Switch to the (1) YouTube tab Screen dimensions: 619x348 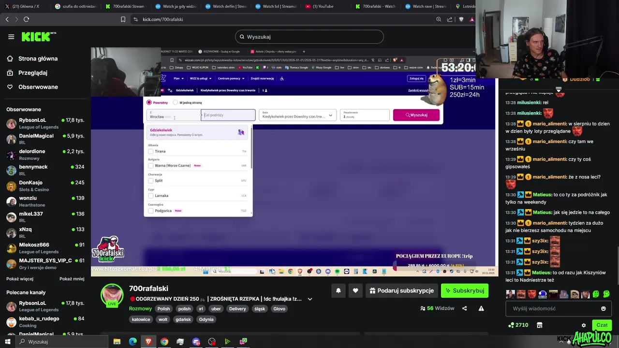pos(323,6)
